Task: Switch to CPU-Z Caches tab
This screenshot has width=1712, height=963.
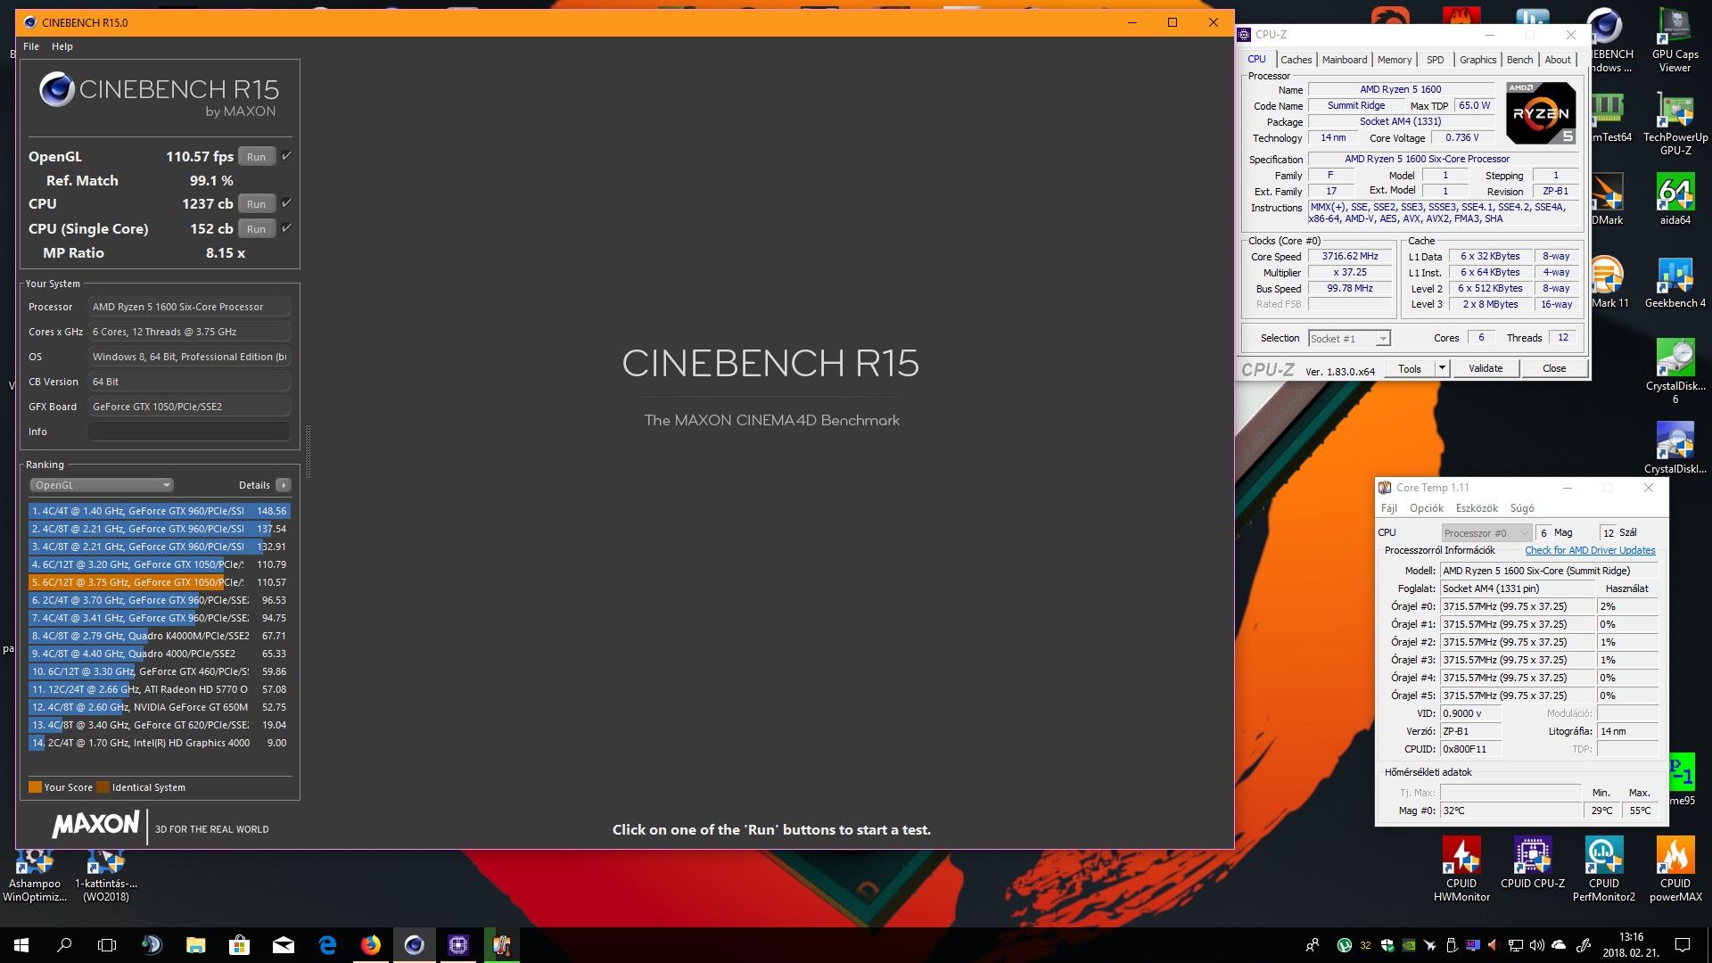Action: point(1296,60)
